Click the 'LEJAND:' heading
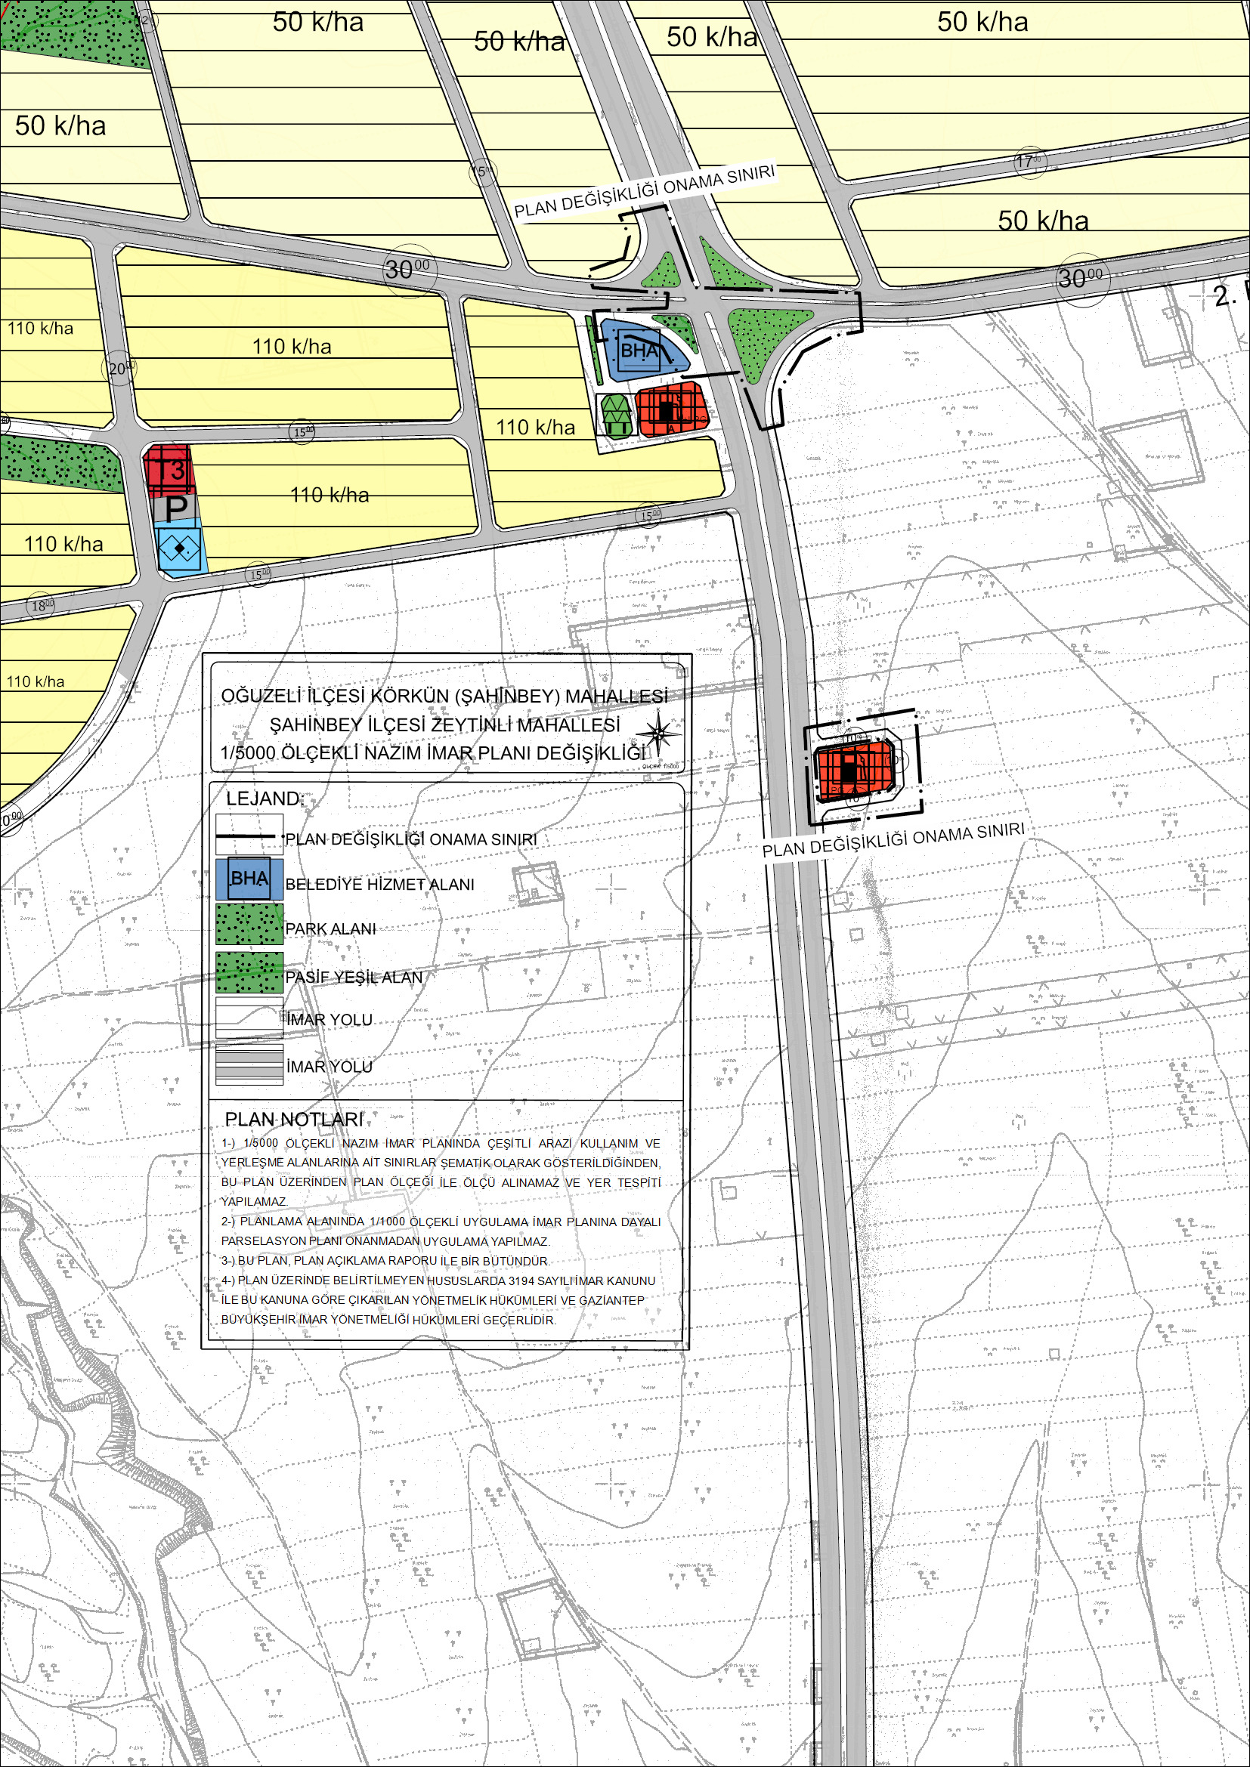The image size is (1250, 1767). coord(265,799)
